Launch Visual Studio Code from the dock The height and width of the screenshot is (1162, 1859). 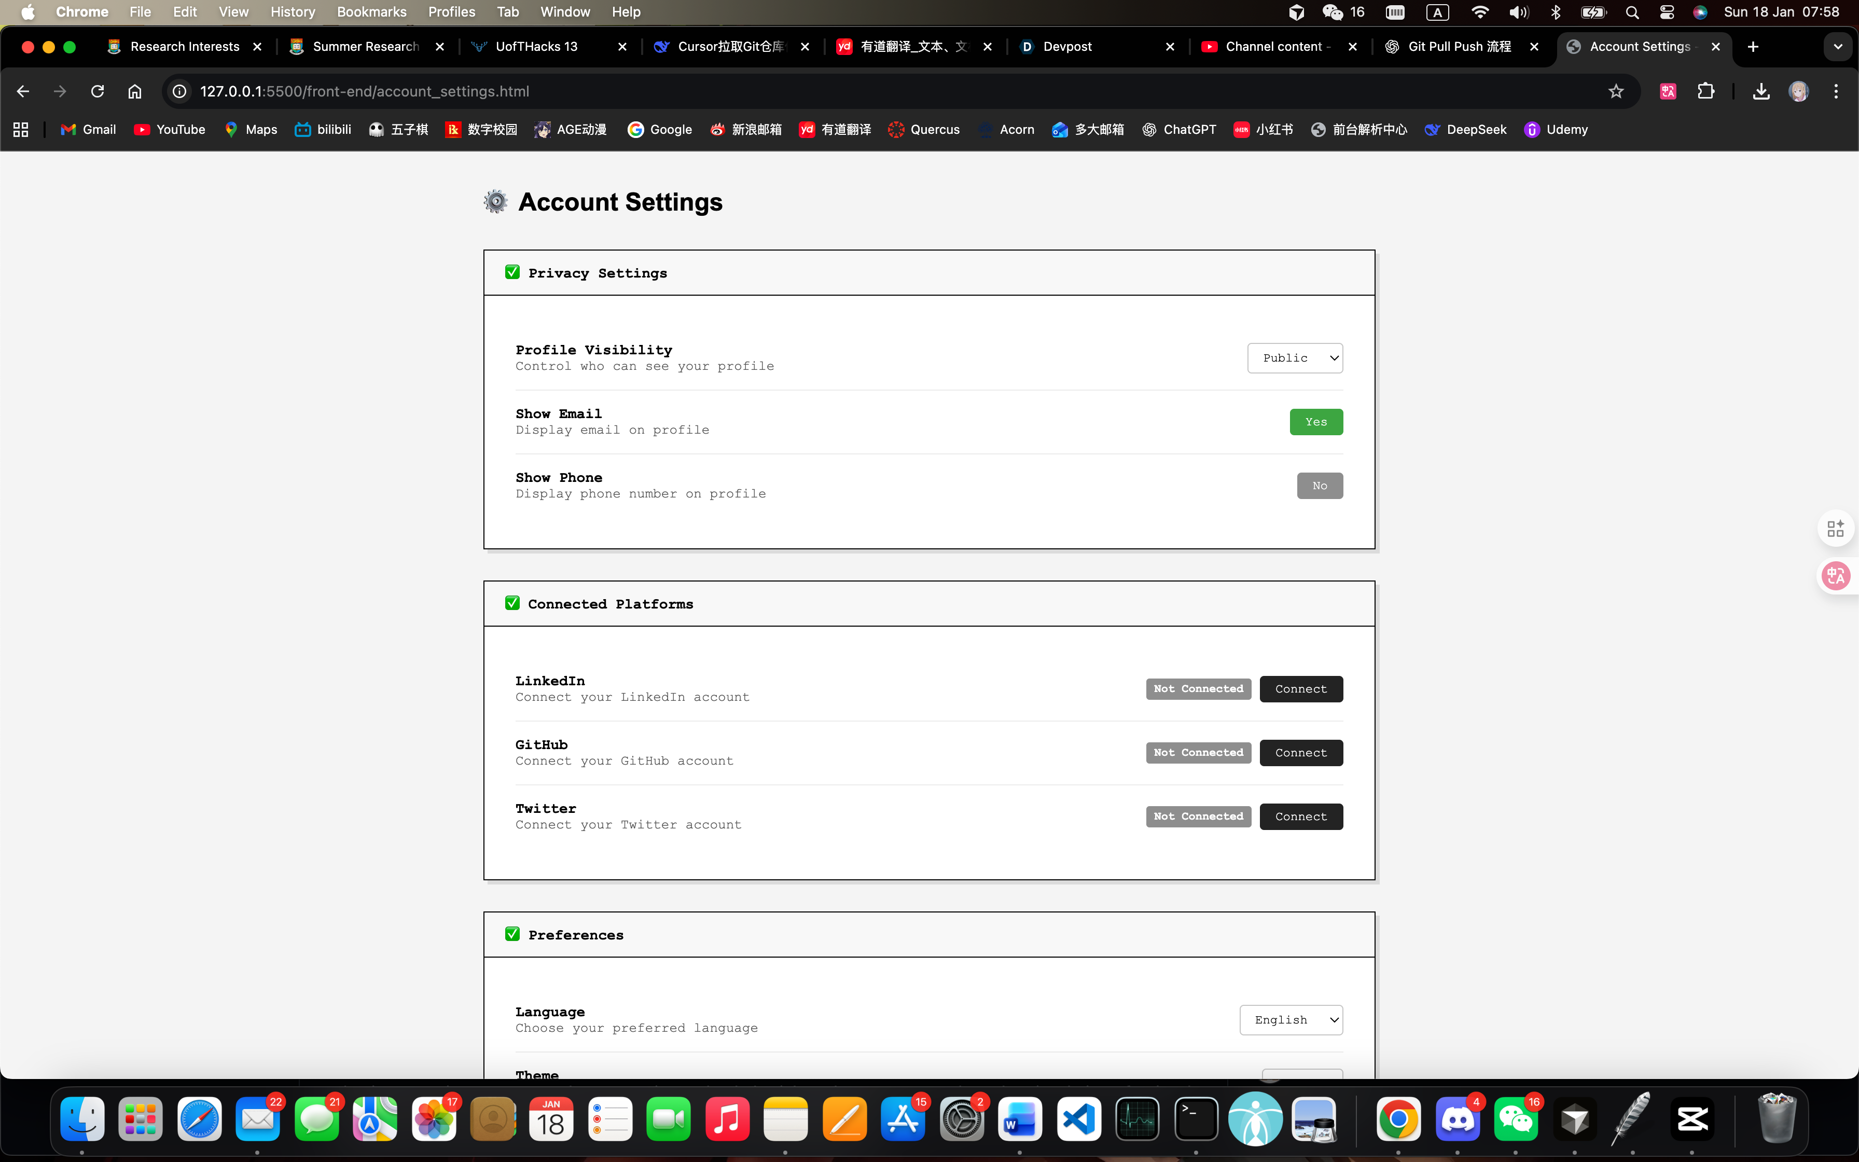tap(1078, 1120)
